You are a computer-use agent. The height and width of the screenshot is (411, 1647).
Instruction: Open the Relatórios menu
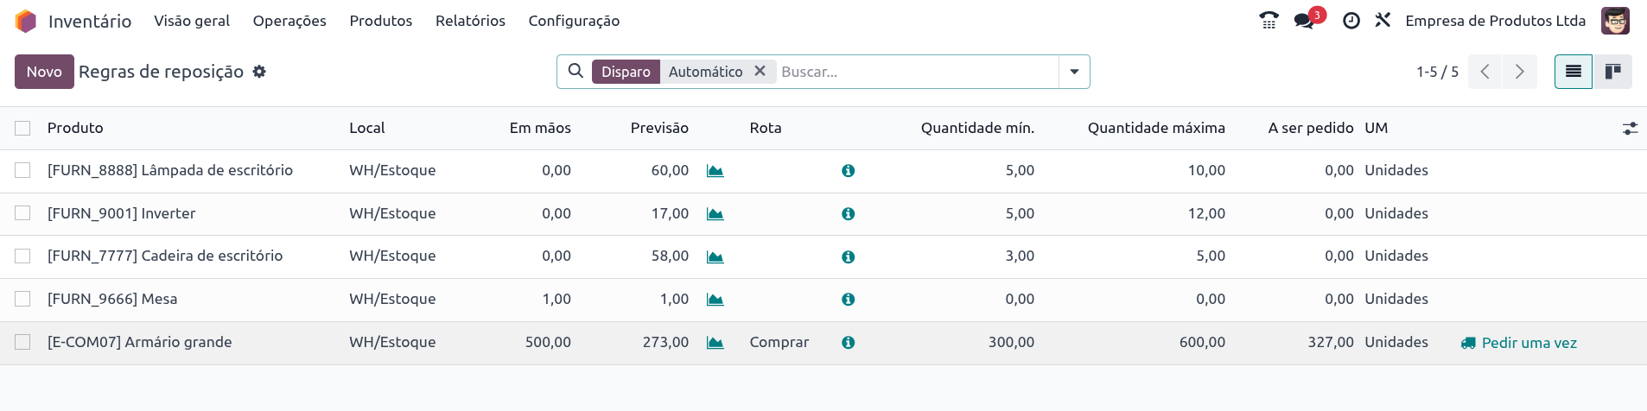[470, 21]
